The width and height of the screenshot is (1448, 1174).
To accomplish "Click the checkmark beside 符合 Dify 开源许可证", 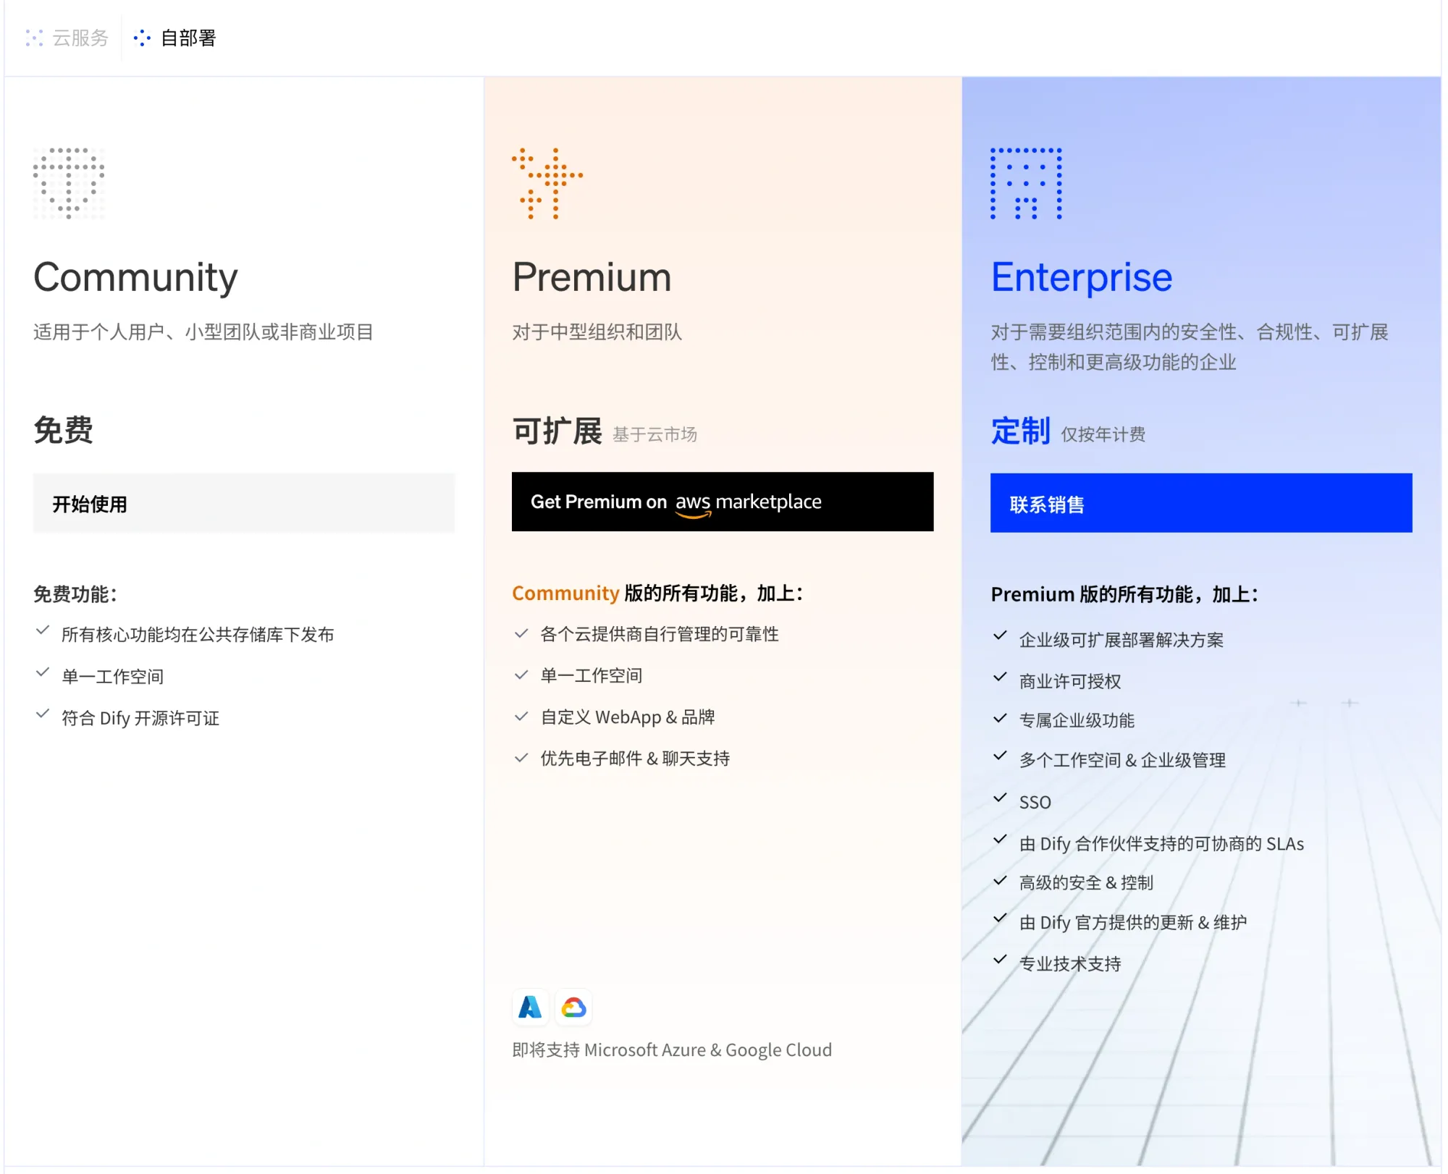I will (43, 714).
